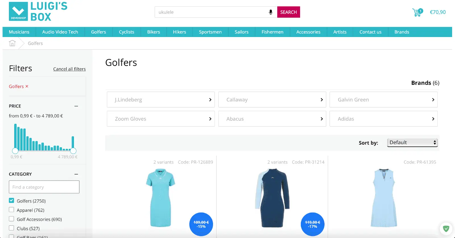Viewport: 455px width, 238px height.
Task: Check the Golf Accessories category checkbox
Action: pos(11,219)
